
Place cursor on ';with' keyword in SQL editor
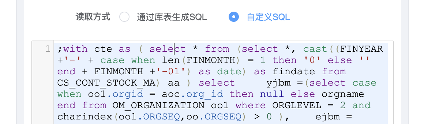pos(72,49)
